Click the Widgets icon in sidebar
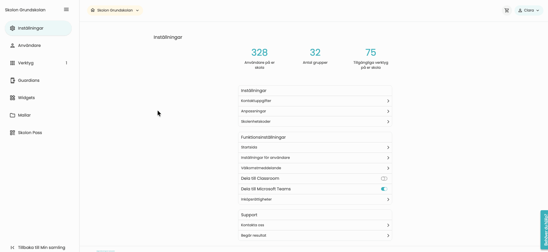Screen dimensions: 548x252 tap(12, 98)
